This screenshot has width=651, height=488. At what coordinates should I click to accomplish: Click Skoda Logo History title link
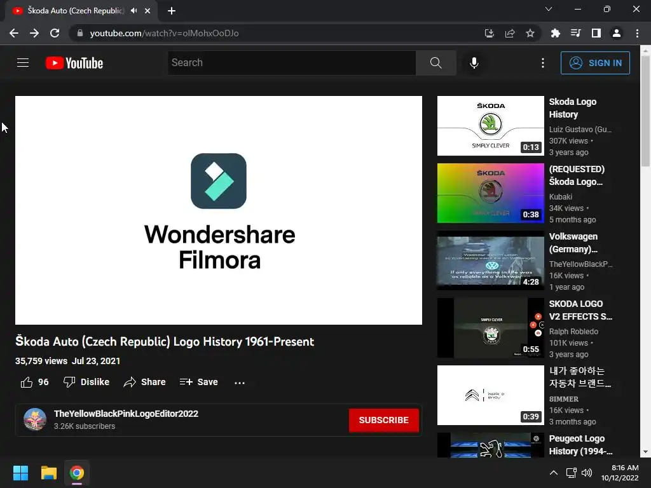573,108
